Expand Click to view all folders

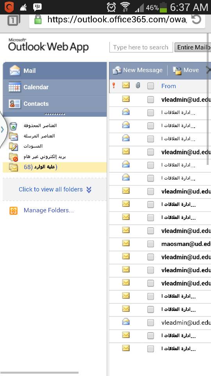(x=55, y=190)
